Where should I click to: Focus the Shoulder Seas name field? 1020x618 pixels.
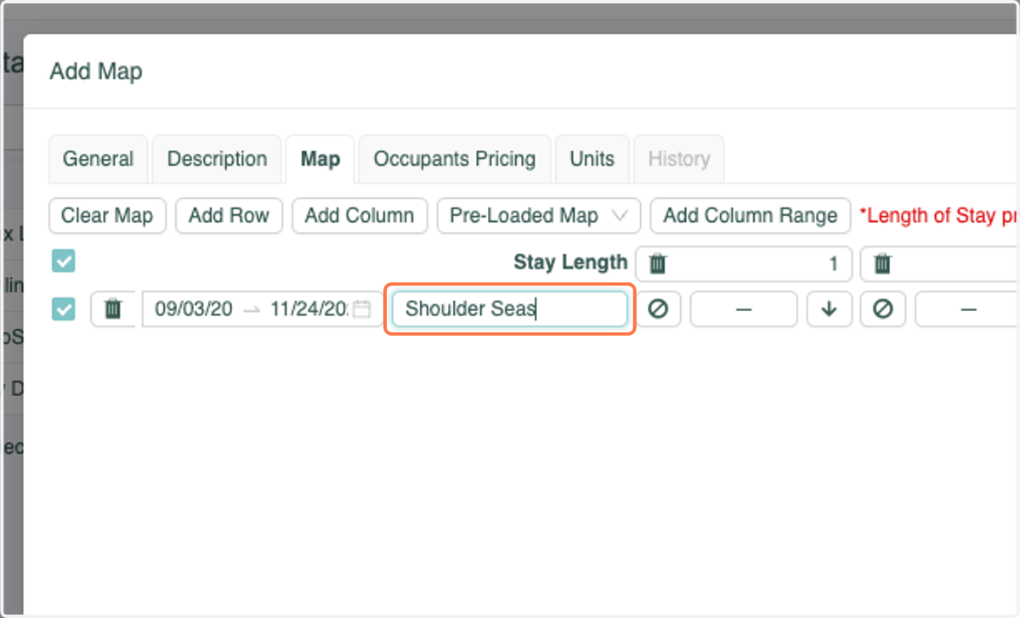[x=510, y=309]
